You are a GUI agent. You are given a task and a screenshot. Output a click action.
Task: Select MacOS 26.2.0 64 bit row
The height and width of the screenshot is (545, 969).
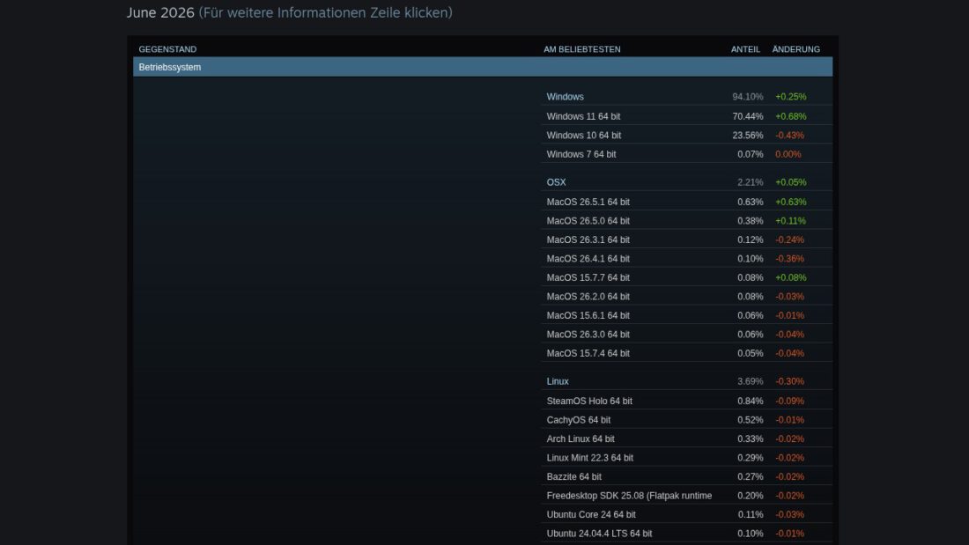point(686,297)
